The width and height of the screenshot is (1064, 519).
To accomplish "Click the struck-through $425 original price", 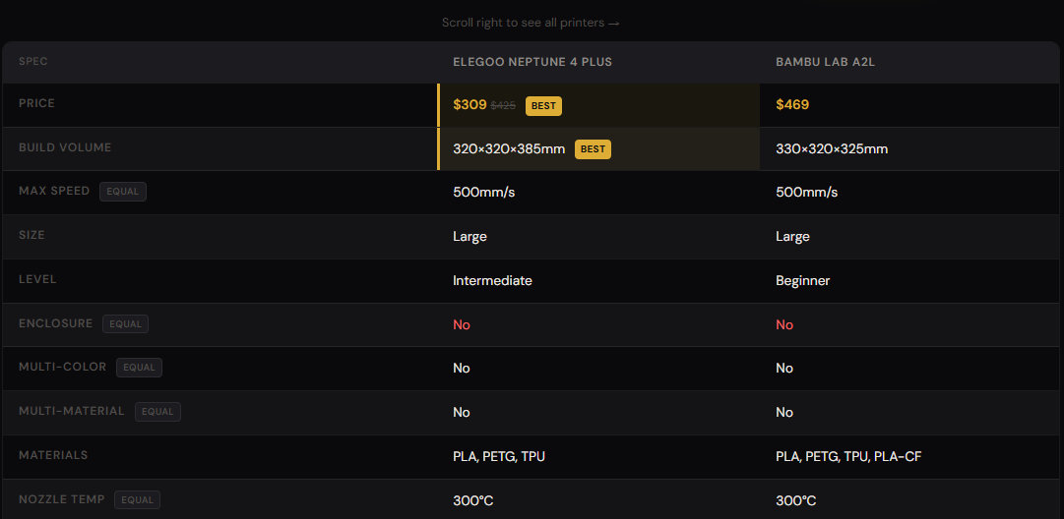I will [503, 106].
